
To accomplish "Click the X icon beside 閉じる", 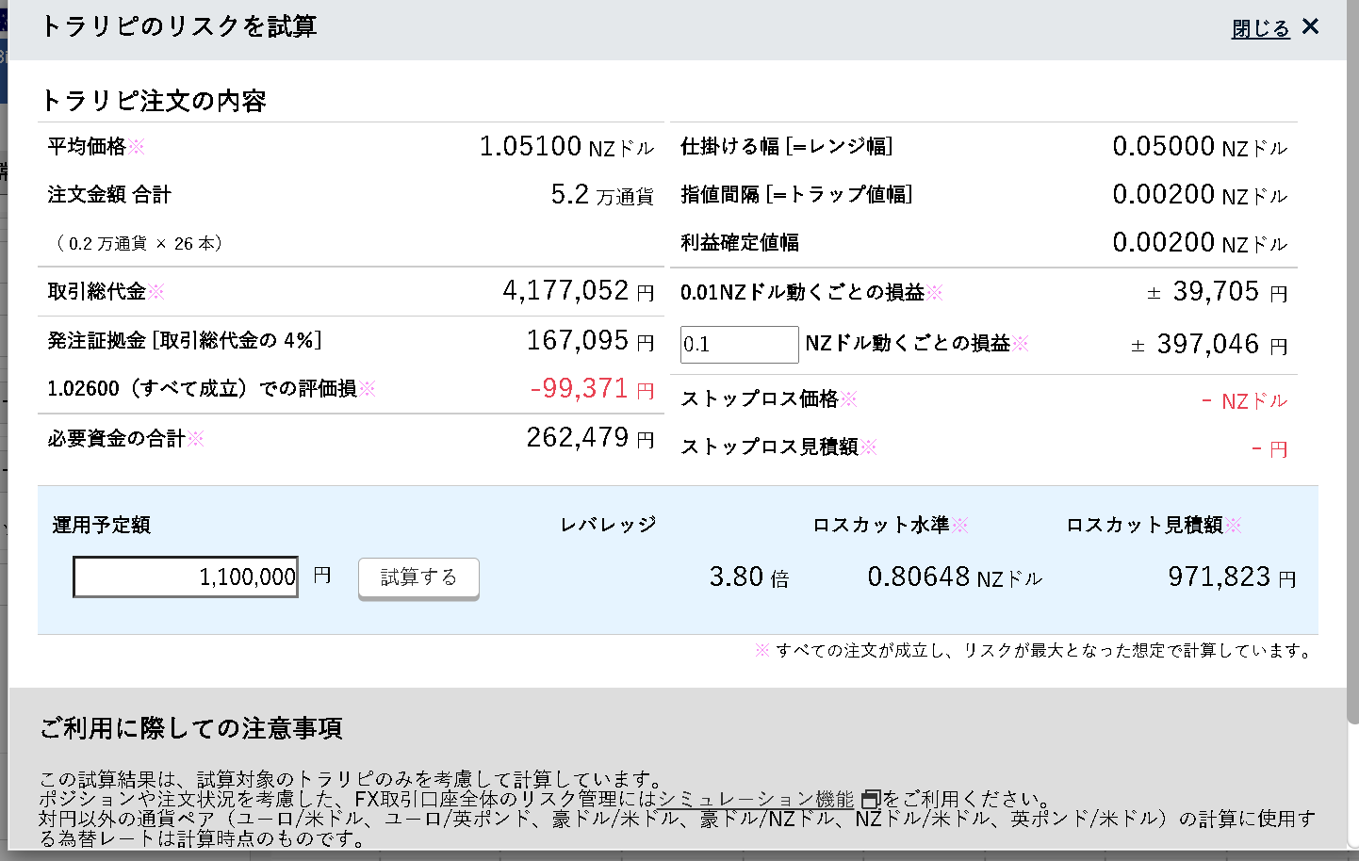I will pos(1310,26).
